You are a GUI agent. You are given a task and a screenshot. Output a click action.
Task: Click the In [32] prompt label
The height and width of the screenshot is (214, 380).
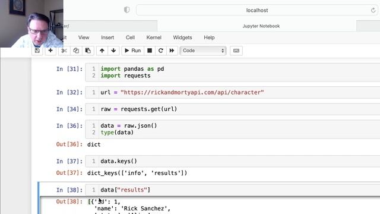tap(69, 93)
